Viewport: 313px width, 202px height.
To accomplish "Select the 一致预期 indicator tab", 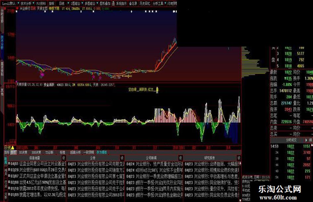I will (x=89, y=152).
